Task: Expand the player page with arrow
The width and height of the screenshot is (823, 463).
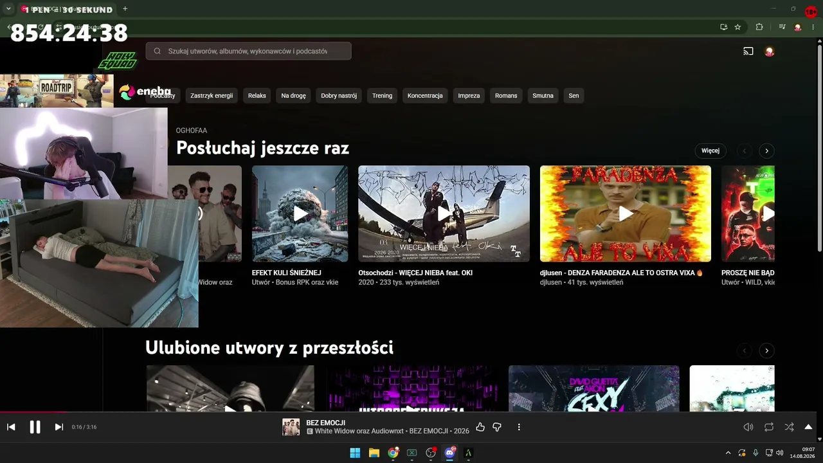Action: pyautogui.click(x=808, y=427)
